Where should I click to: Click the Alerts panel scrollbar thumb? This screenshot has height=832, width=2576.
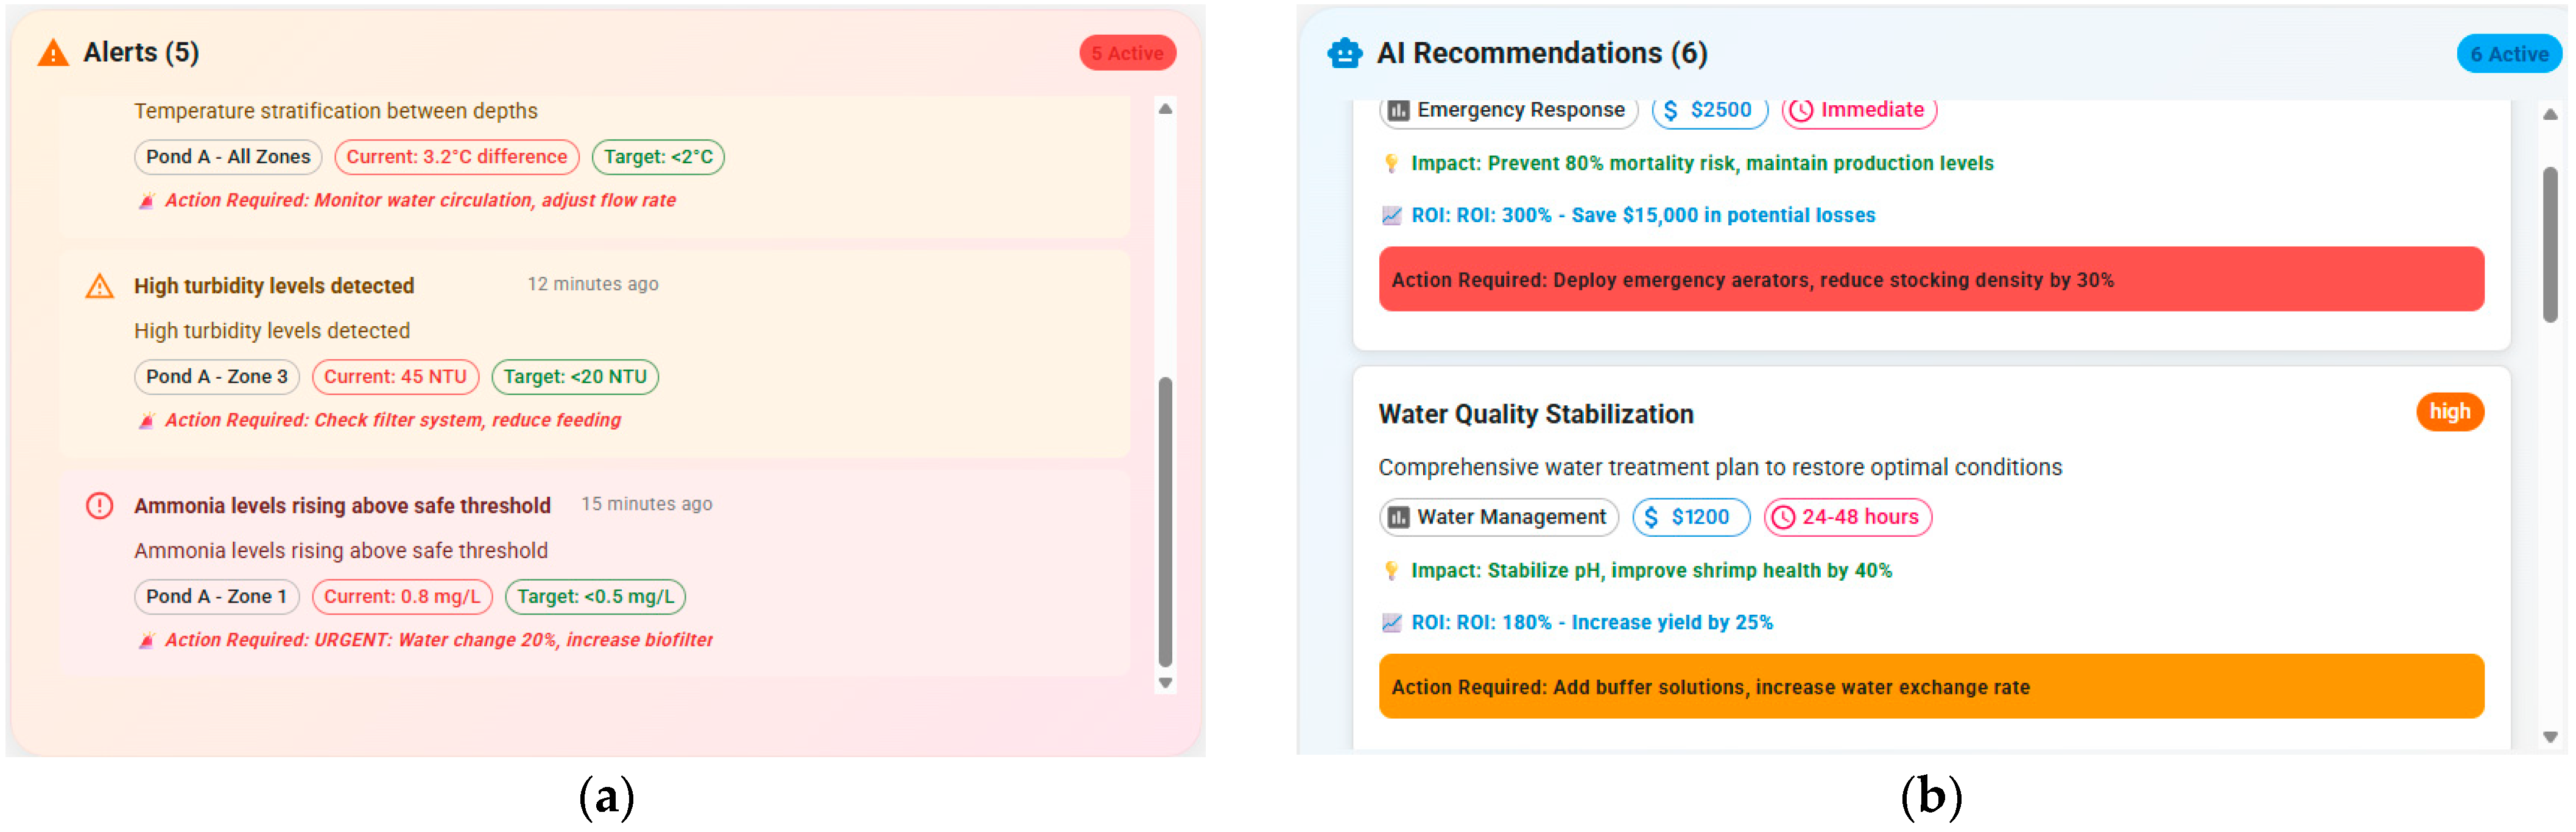pos(1165,520)
